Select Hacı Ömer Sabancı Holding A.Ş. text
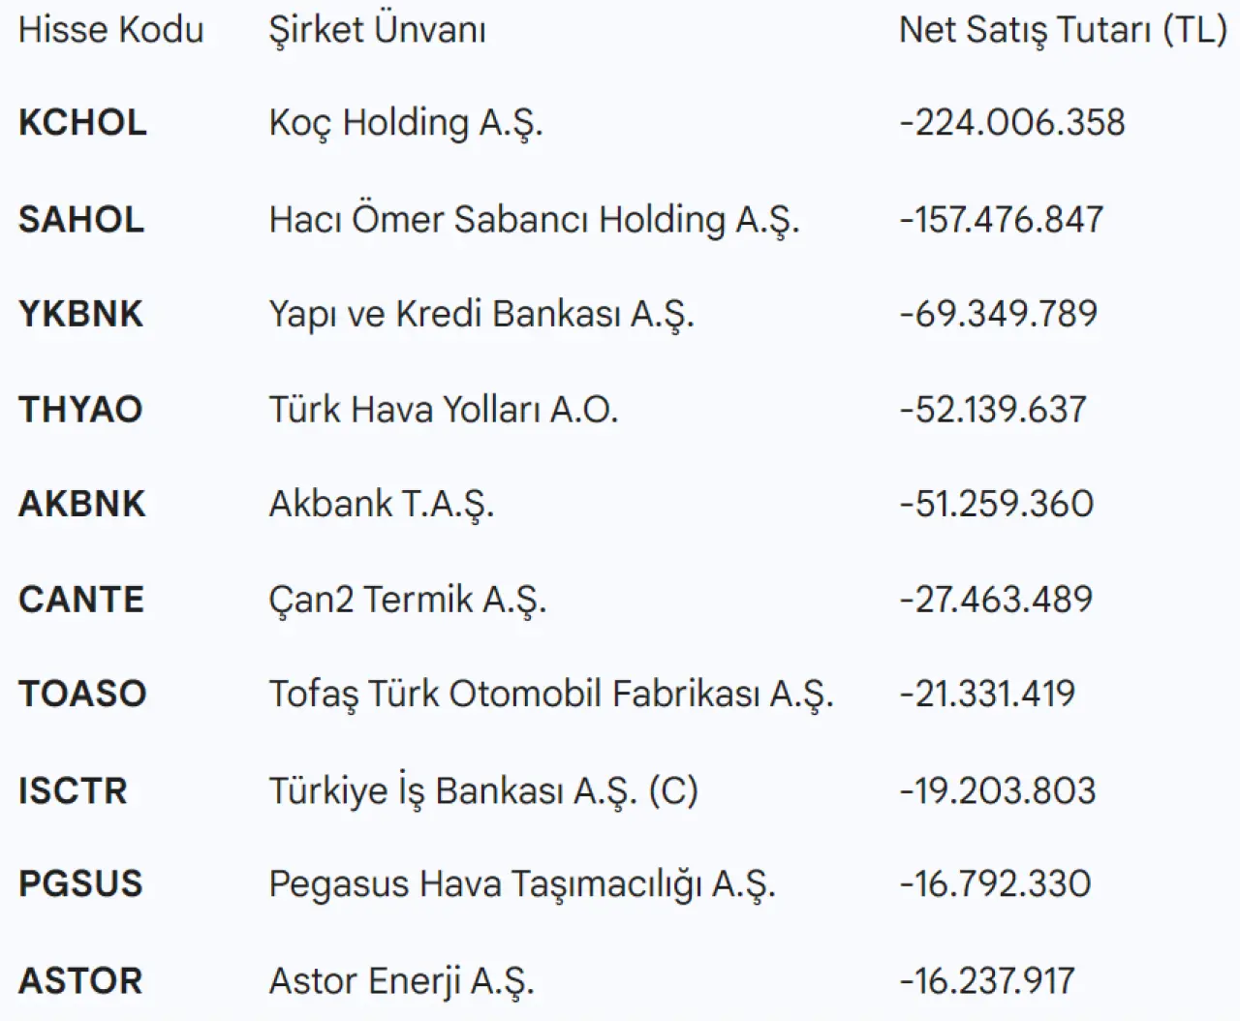 (534, 219)
